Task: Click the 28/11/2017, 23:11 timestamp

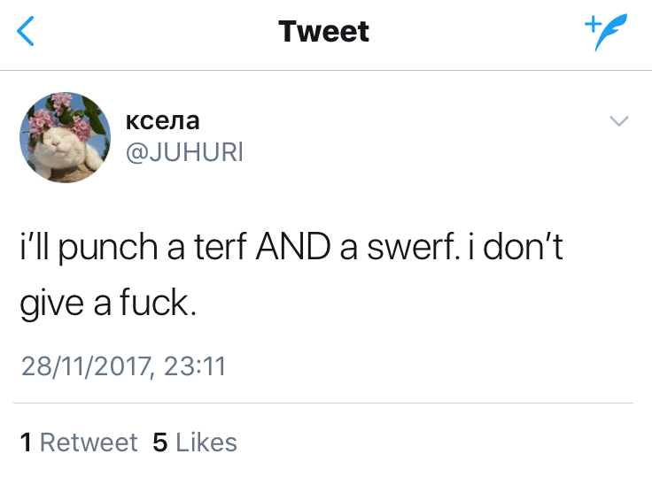Action: click(123, 365)
